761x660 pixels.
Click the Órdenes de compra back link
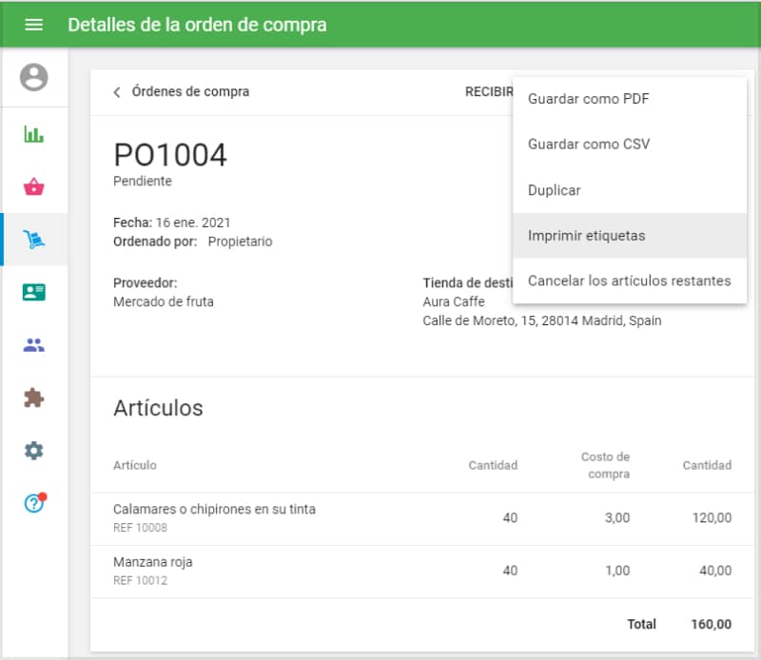[x=190, y=92]
